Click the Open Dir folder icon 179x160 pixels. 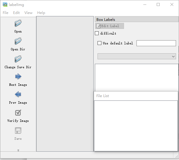[x=18, y=41]
